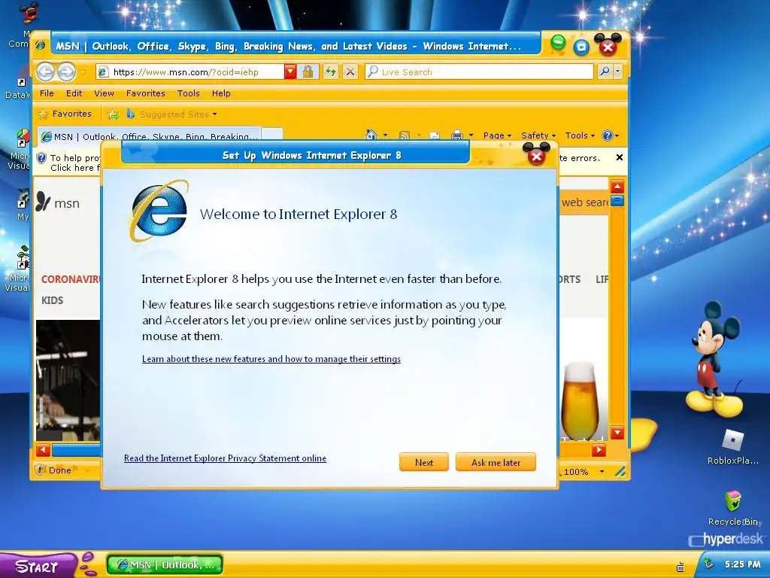Viewport: 770px width, 578px height.
Task: Click the MSN taskbar window button
Action: (165, 564)
